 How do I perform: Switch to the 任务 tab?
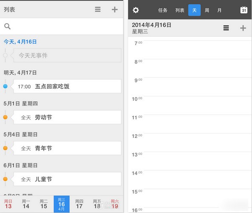(163, 10)
